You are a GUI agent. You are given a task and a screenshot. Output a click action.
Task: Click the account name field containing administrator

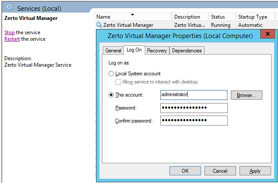pyautogui.click(x=194, y=95)
